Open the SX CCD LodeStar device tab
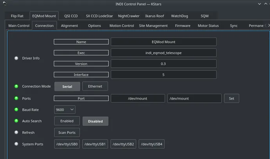 click(x=99, y=16)
